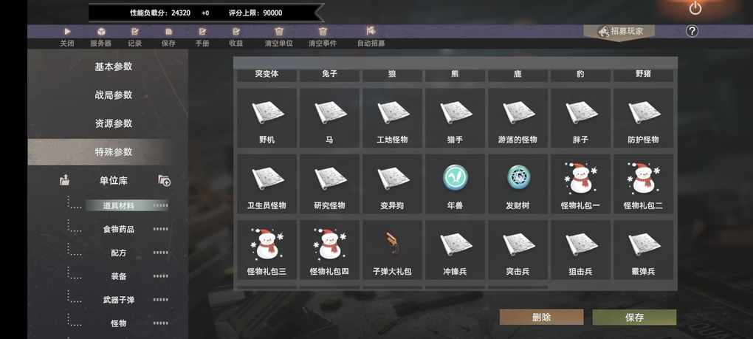The width and height of the screenshot is (753, 339).
Task: Expand the 食物药品 tree item
Action: tap(119, 229)
